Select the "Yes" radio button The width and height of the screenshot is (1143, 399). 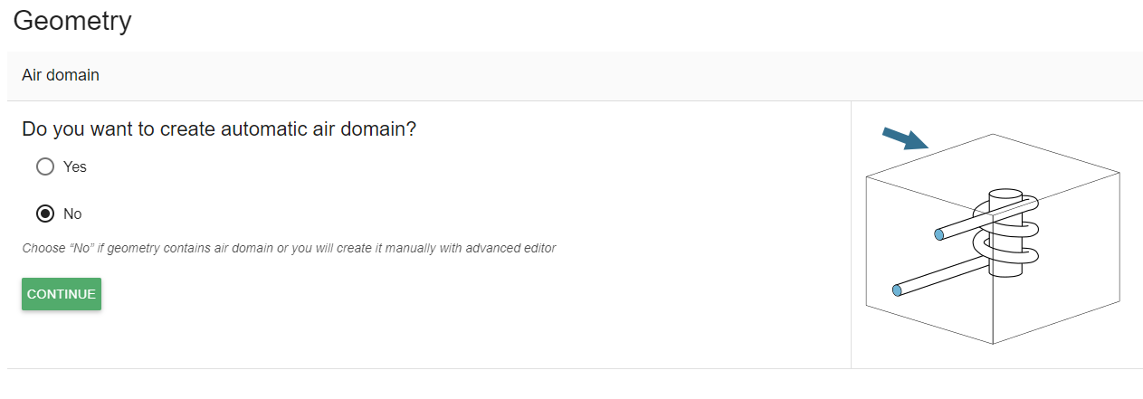(45, 167)
